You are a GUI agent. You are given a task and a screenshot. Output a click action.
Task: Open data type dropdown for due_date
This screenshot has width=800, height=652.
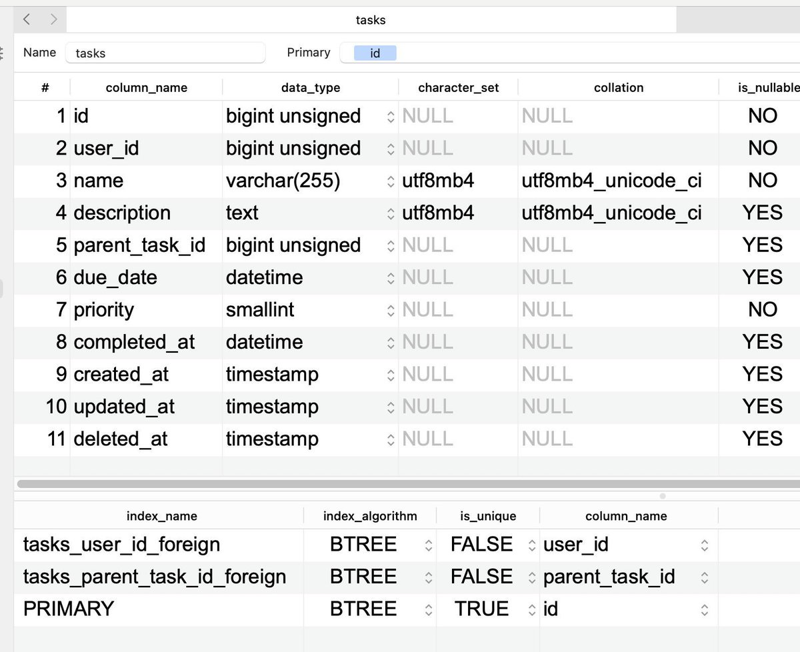391,277
